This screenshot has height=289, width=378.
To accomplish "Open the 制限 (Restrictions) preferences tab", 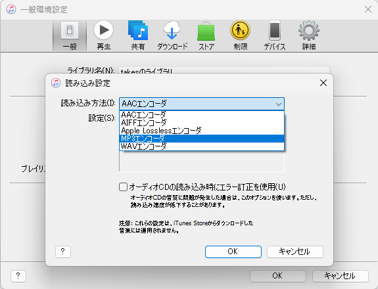I will coord(240,35).
